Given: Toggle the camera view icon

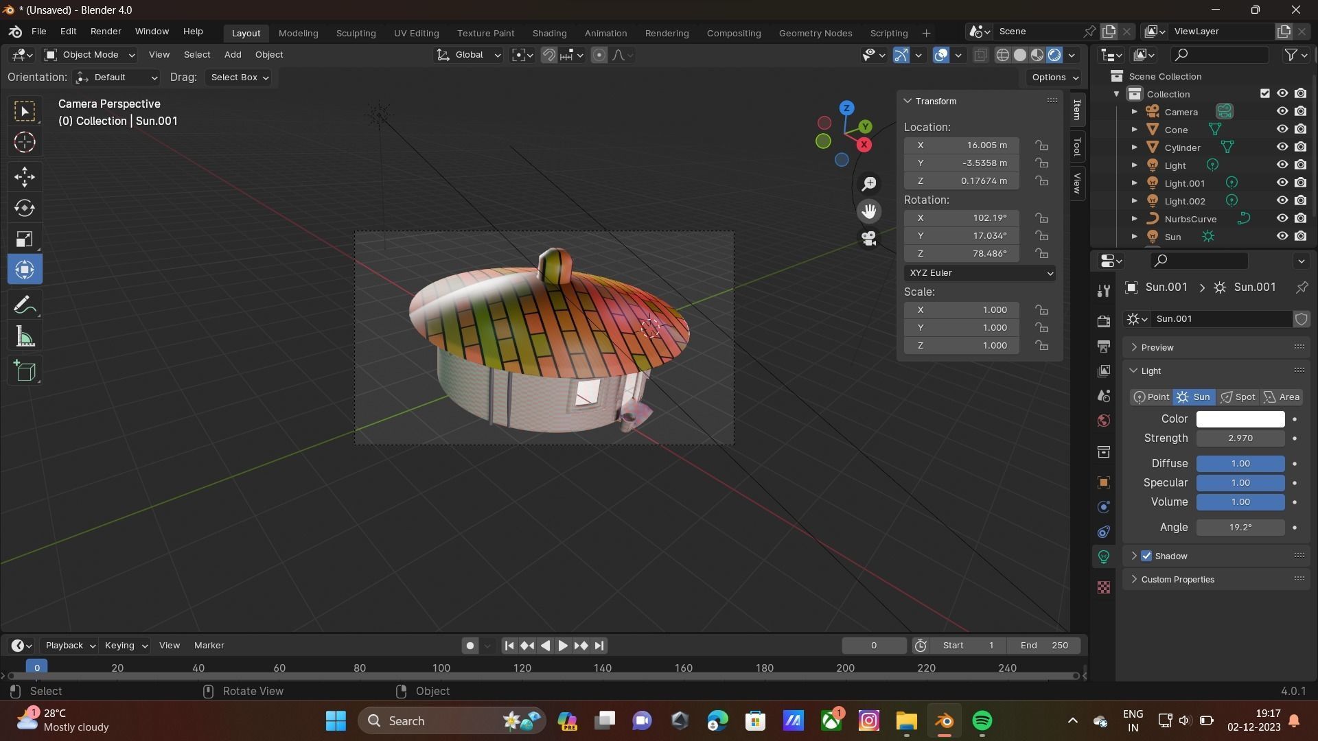Looking at the screenshot, I should coord(869,238).
